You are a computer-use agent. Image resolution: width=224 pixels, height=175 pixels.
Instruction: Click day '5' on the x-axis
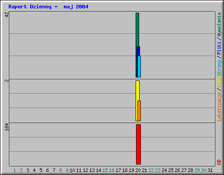pos(41,170)
